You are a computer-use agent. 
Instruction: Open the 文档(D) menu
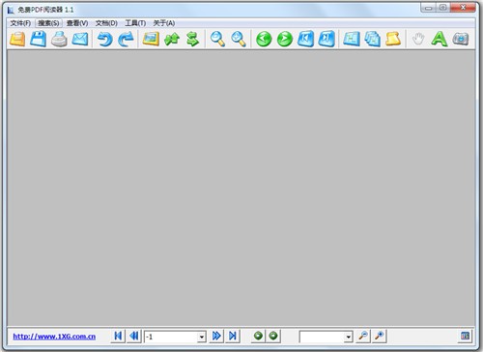coord(106,23)
